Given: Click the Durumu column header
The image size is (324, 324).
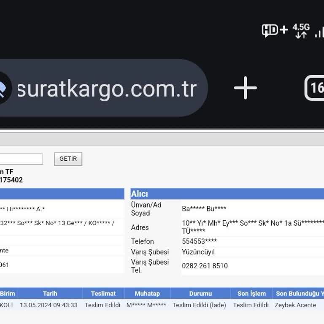Looking at the screenshot, I should tap(200, 294).
